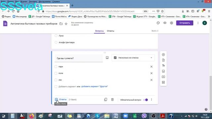Open Viber from the taskbar
This screenshot has width=212, height=119.
(144, 116)
